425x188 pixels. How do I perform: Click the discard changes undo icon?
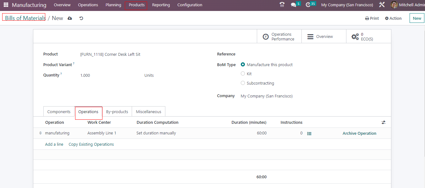81,18
